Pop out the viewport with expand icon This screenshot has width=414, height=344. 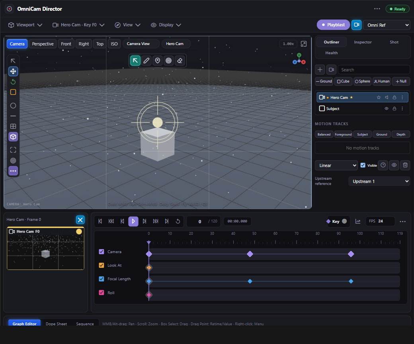(304, 44)
